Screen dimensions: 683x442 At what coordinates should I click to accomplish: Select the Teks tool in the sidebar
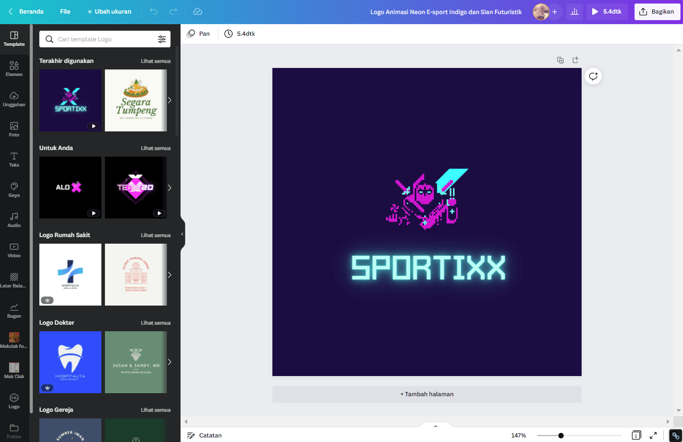click(14, 160)
